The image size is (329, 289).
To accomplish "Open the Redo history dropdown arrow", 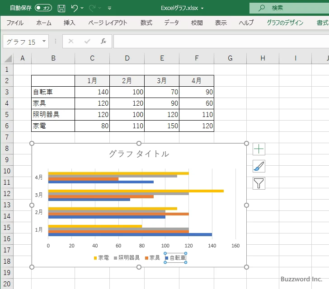I will point(100,8).
